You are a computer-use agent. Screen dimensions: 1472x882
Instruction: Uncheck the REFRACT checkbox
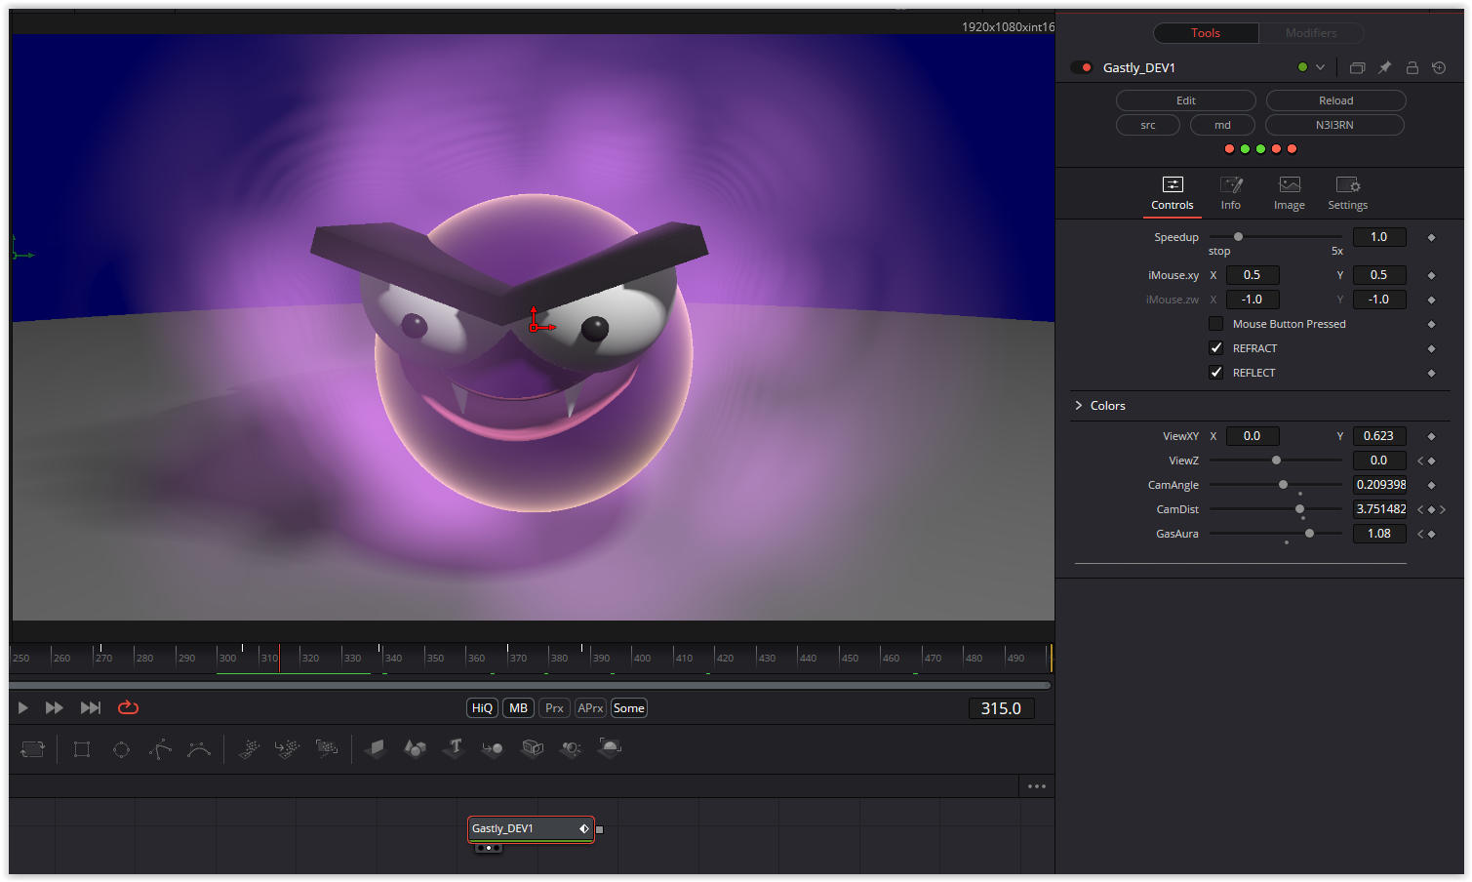[x=1215, y=348]
